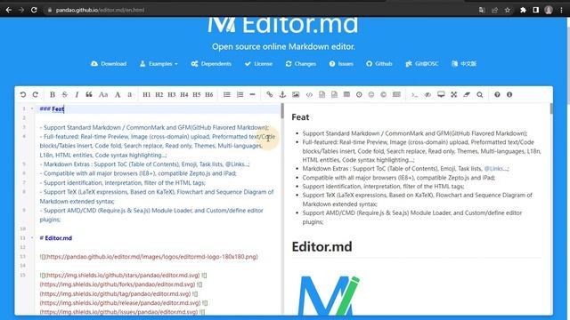Collapse fold arrow on line 1

[32, 108]
